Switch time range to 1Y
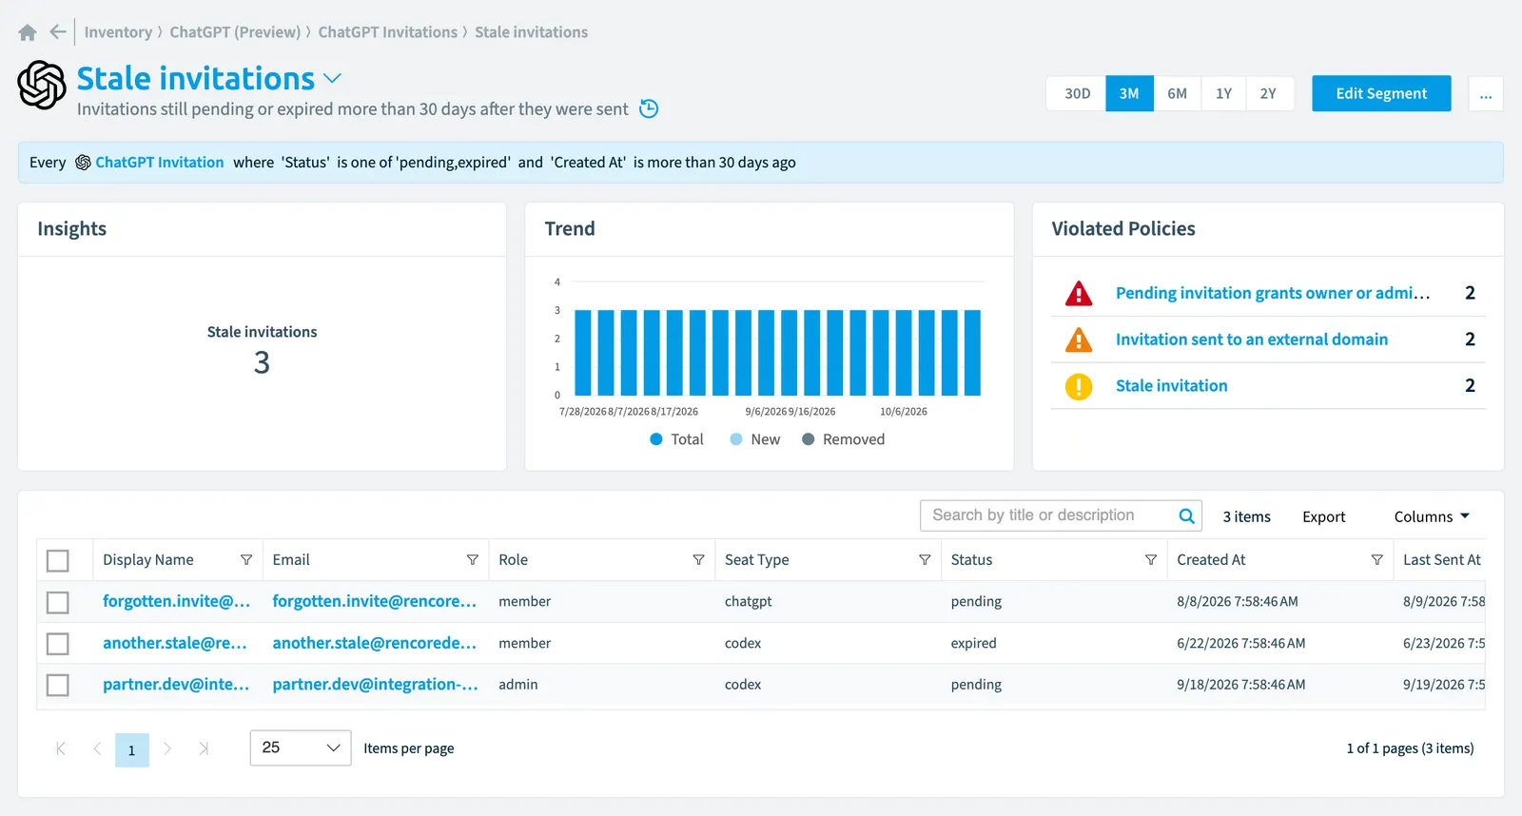Screen dimensions: 1522x816 1223,93
